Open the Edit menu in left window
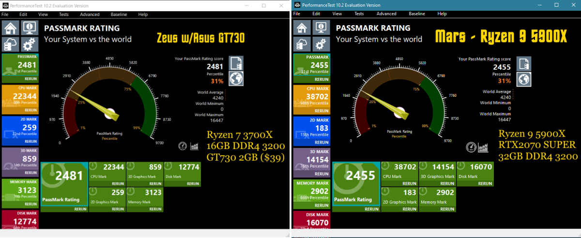The image size is (581, 238). [x=23, y=15]
